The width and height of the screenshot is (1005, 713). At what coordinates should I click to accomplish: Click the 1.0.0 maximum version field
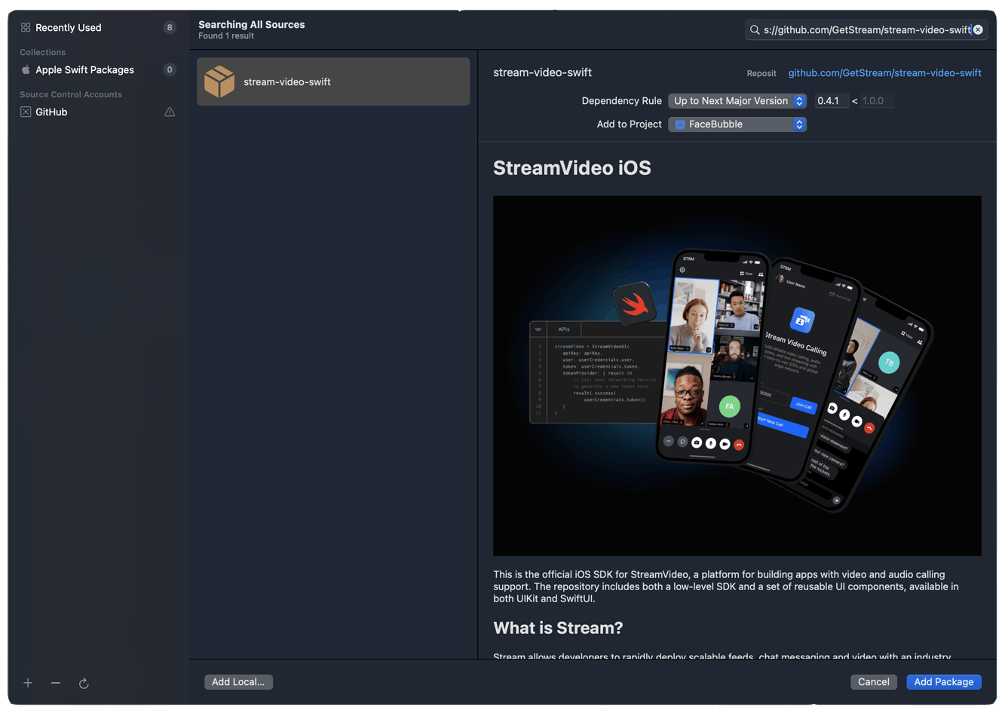pos(877,101)
